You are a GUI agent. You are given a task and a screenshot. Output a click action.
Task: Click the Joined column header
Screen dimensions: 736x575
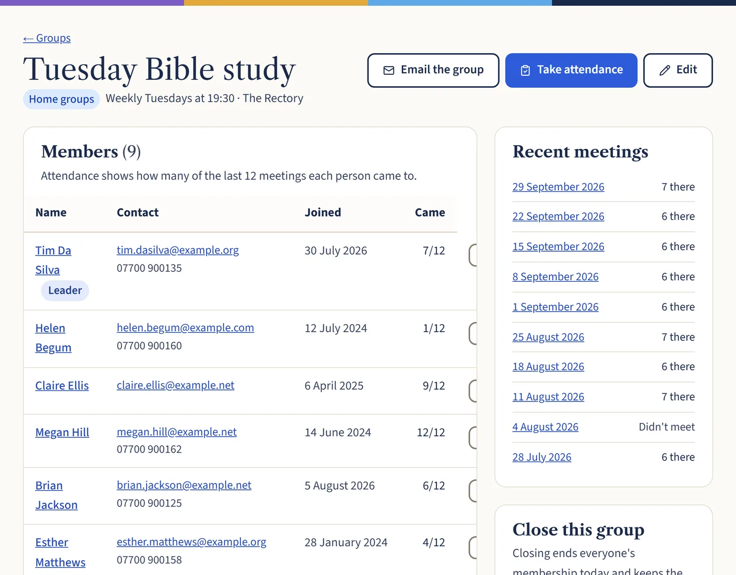point(323,213)
